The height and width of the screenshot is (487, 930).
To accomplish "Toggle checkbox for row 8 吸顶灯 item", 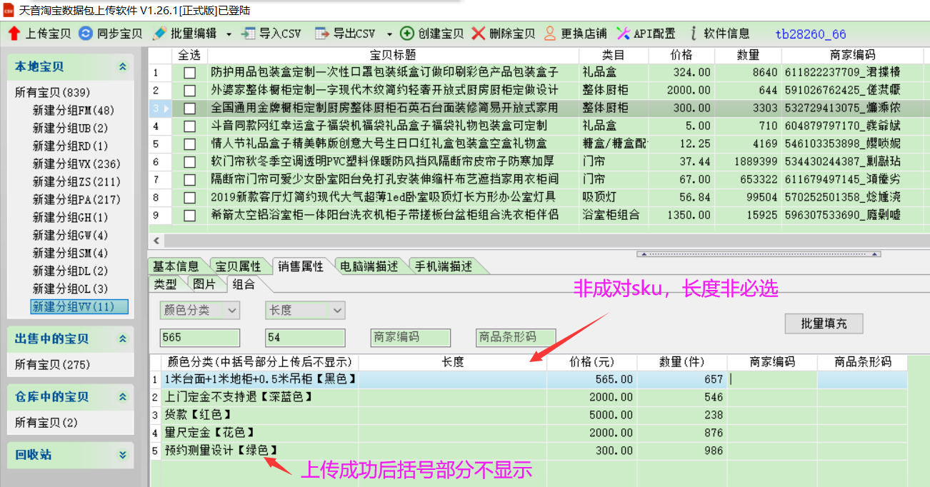I will coord(189,197).
